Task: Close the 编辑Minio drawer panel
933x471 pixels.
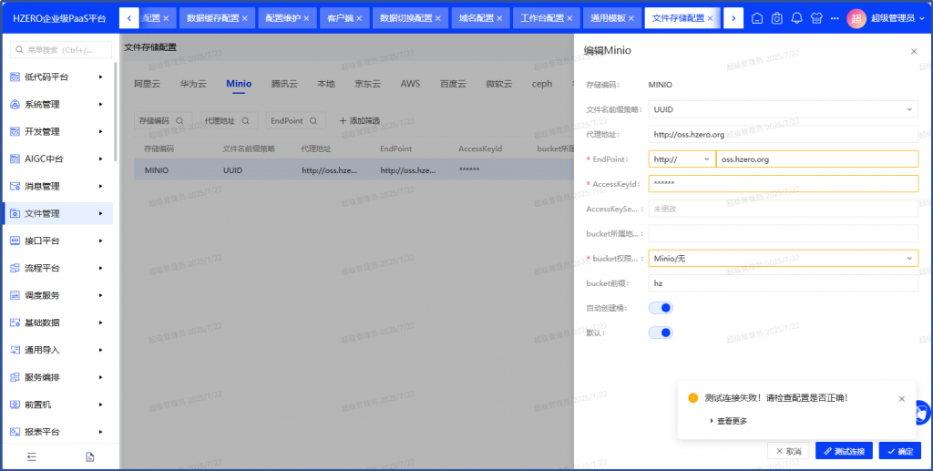Action: pos(914,52)
